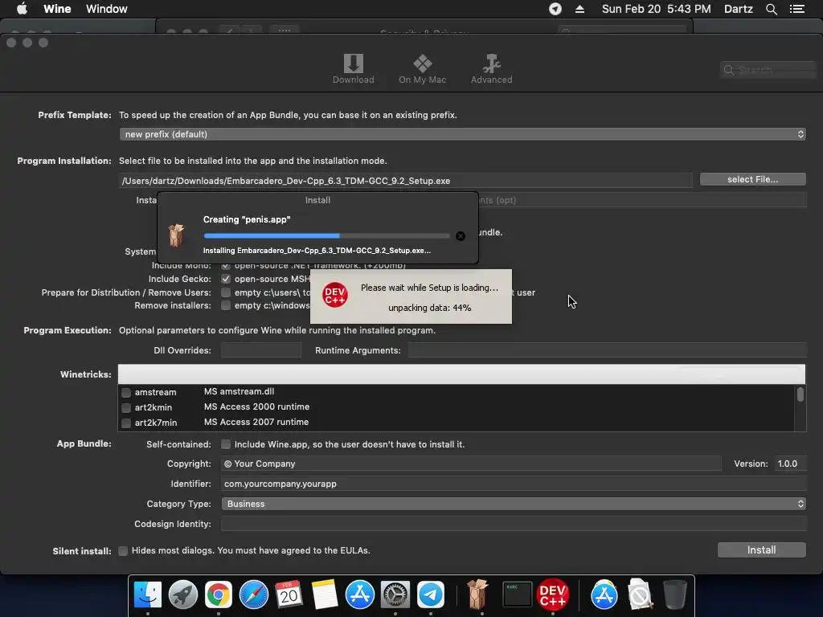Enable the Self-contained Wine.app checkbox
This screenshot has height=617, width=823.
click(226, 444)
